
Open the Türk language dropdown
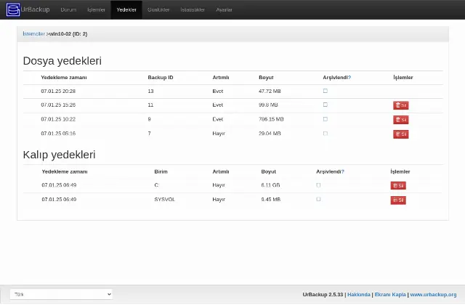coord(61,294)
